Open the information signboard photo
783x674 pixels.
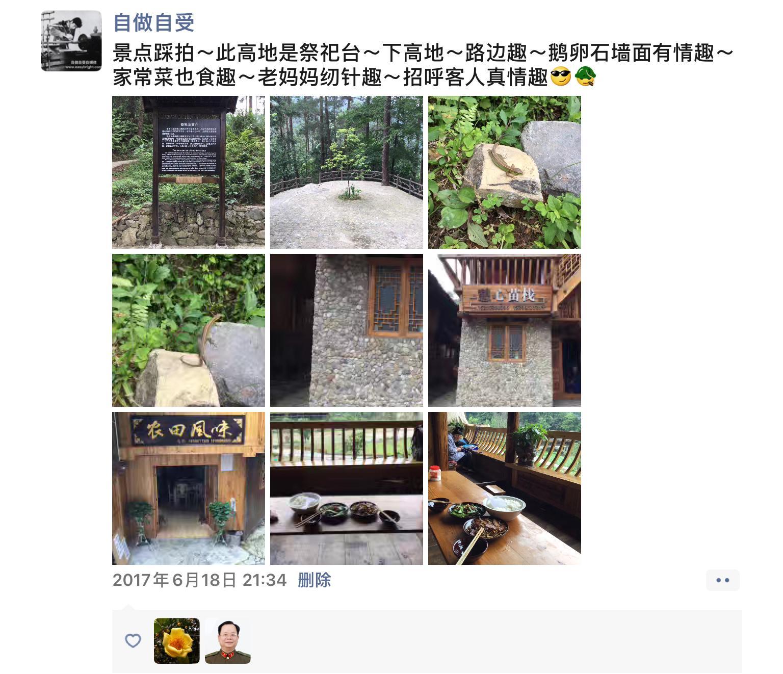[x=189, y=172]
